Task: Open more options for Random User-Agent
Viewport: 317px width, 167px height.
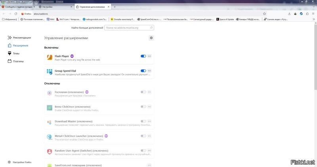Action: (x=149, y=150)
